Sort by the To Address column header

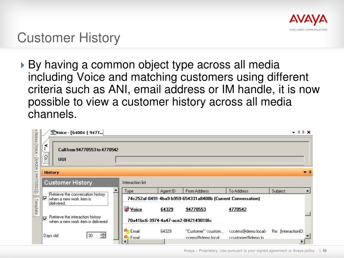click(x=248, y=191)
